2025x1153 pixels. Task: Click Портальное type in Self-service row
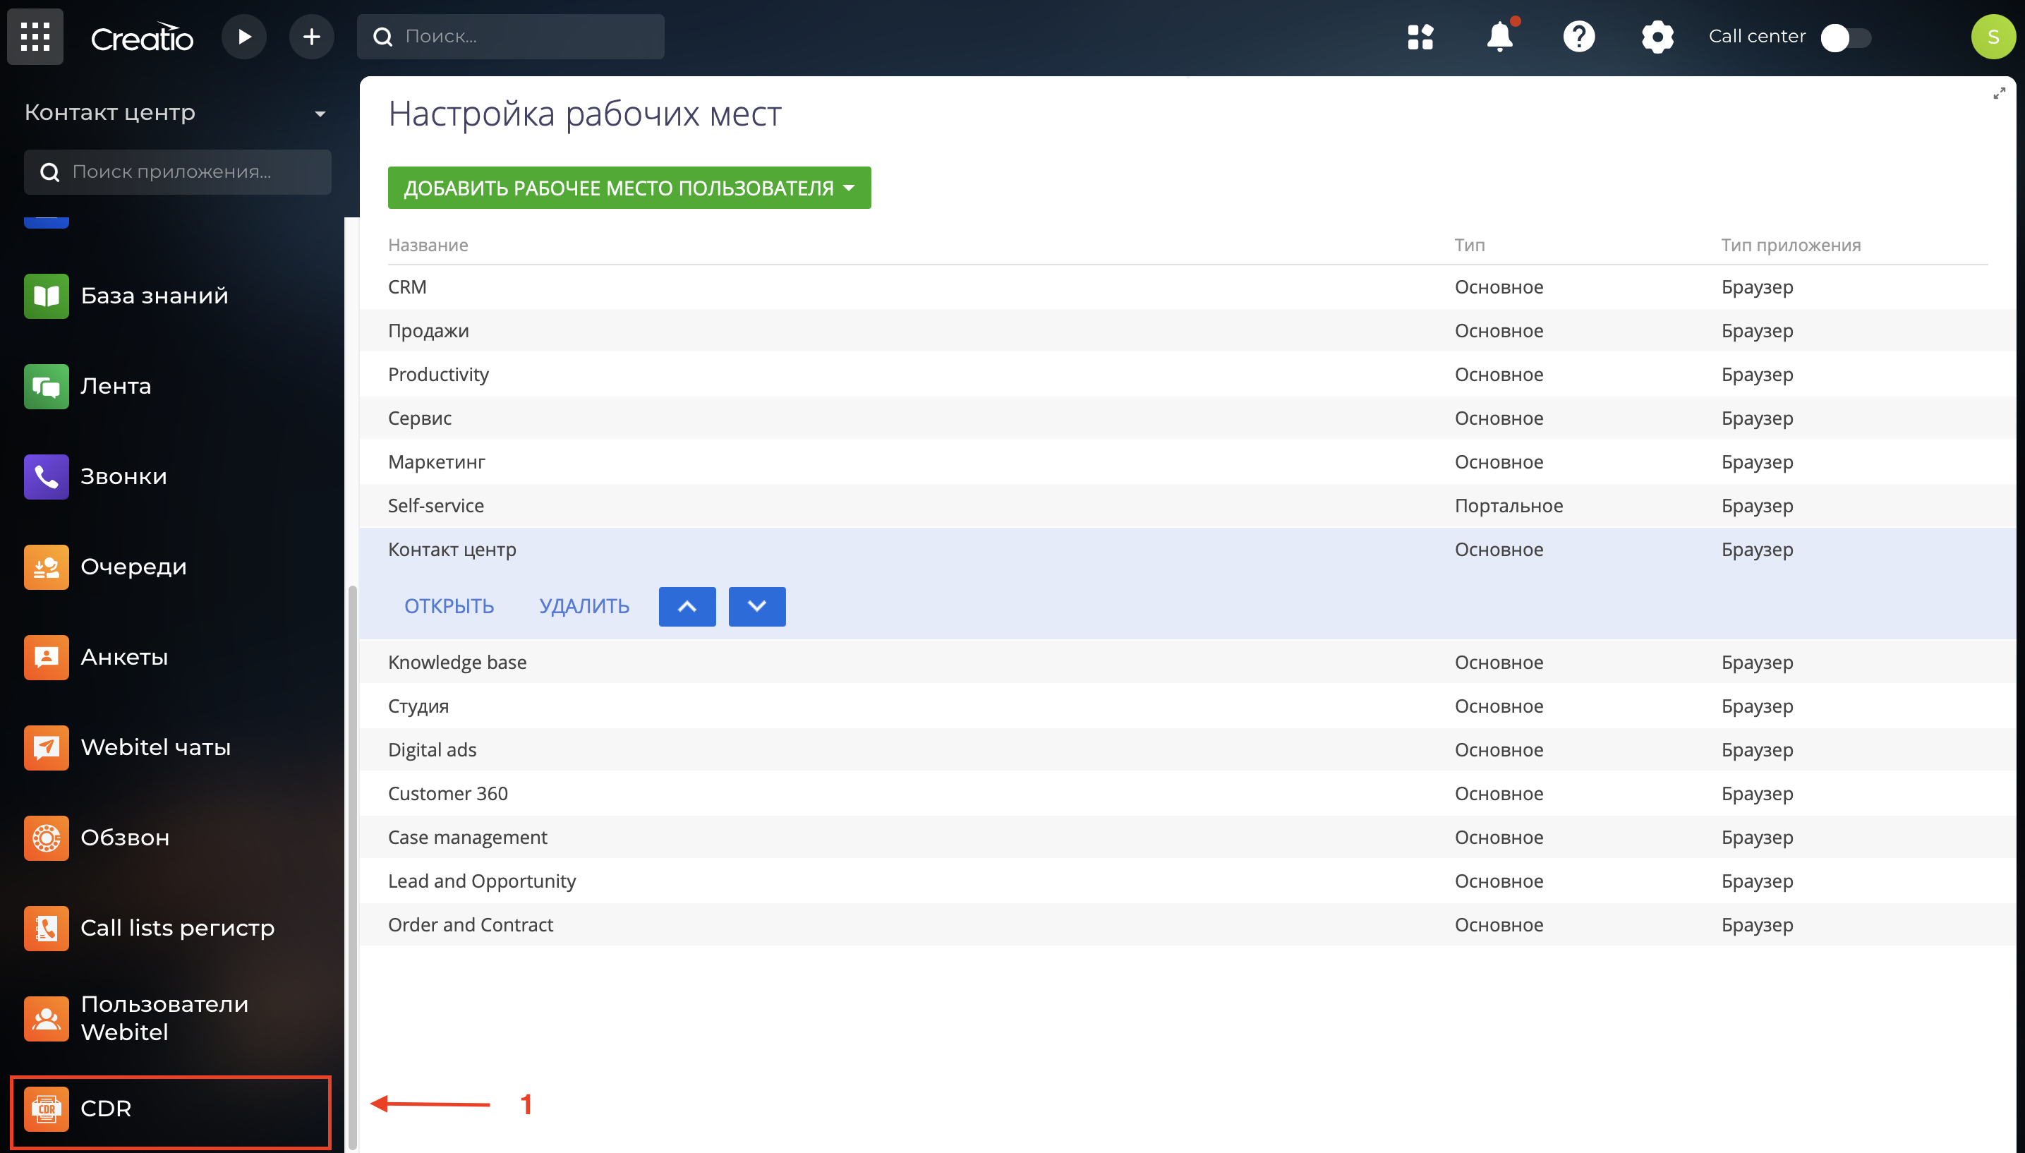tap(1508, 505)
